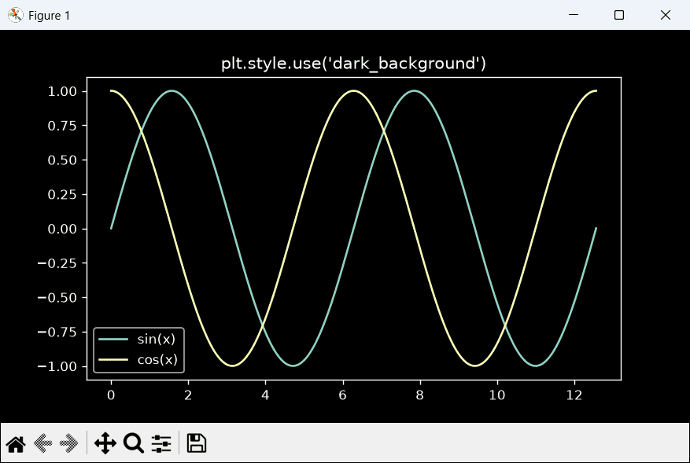Click the teal sin(x) legend line sample
The height and width of the screenshot is (463, 690).
click(113, 339)
